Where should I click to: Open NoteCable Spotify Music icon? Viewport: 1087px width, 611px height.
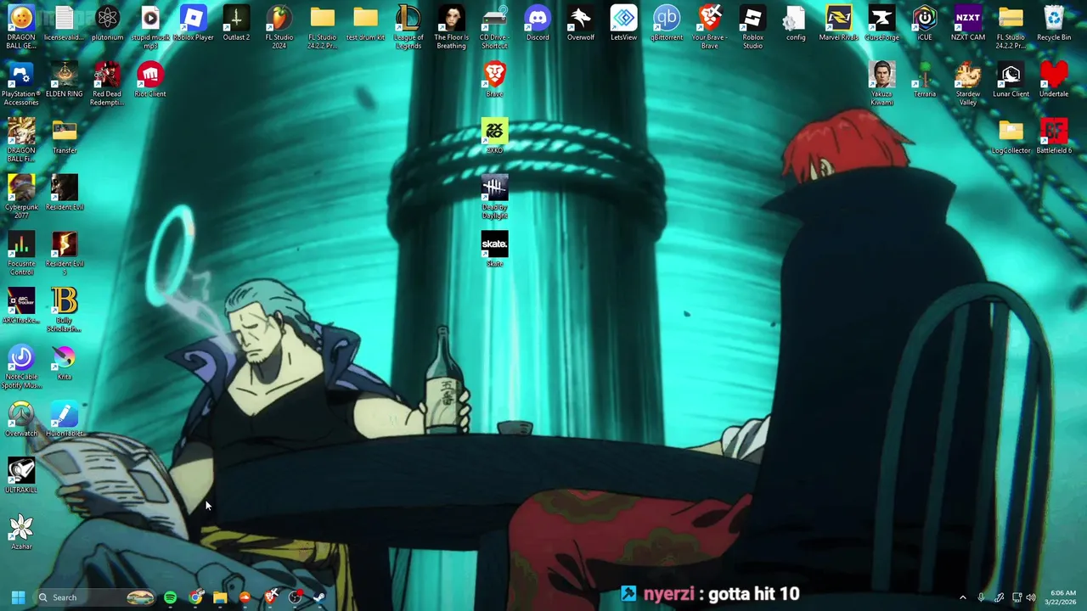(21, 367)
